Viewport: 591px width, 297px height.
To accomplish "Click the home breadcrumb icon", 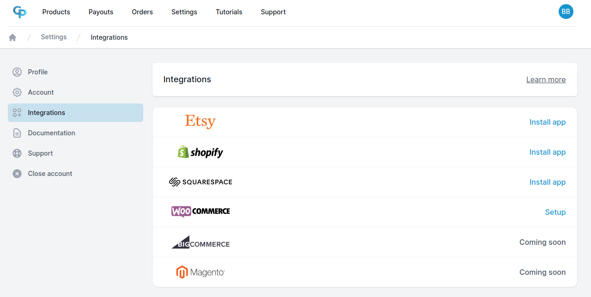I will (x=12, y=36).
